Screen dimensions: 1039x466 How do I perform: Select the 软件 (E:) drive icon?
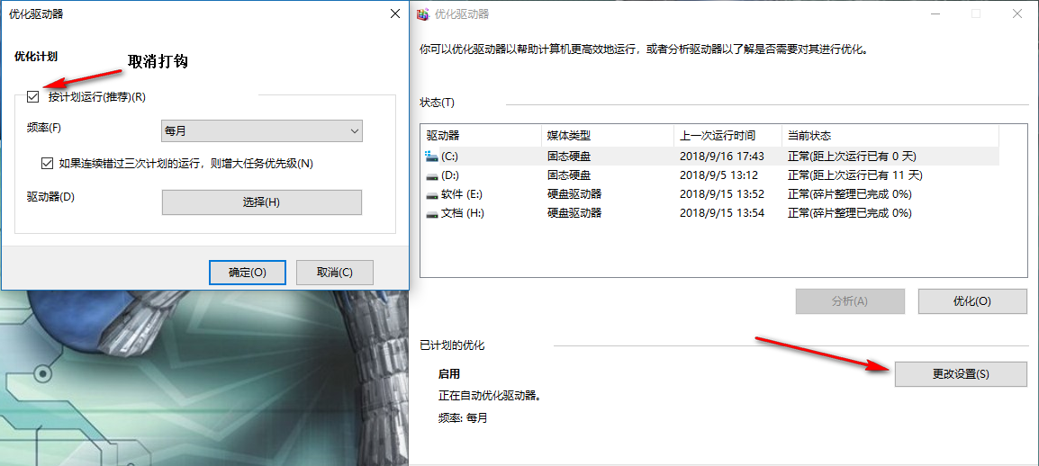click(432, 194)
